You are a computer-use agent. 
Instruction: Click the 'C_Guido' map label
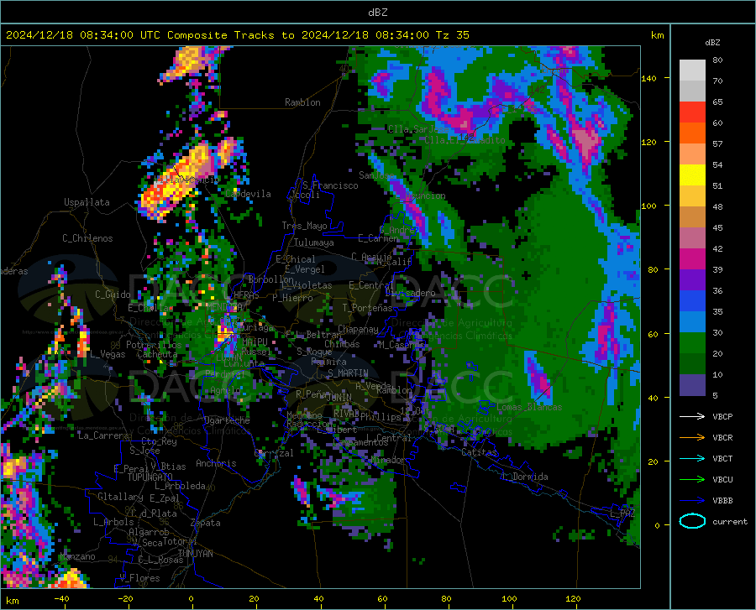(113, 295)
